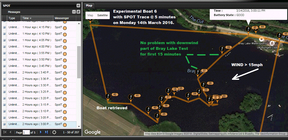Viewport: 288px width, 140px height.
Task: Expand the 3:25 PM message row
Action: (x=4, y=92)
